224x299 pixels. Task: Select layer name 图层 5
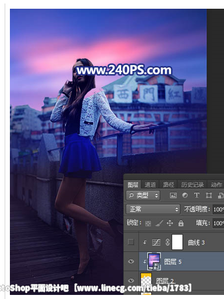click(173, 262)
